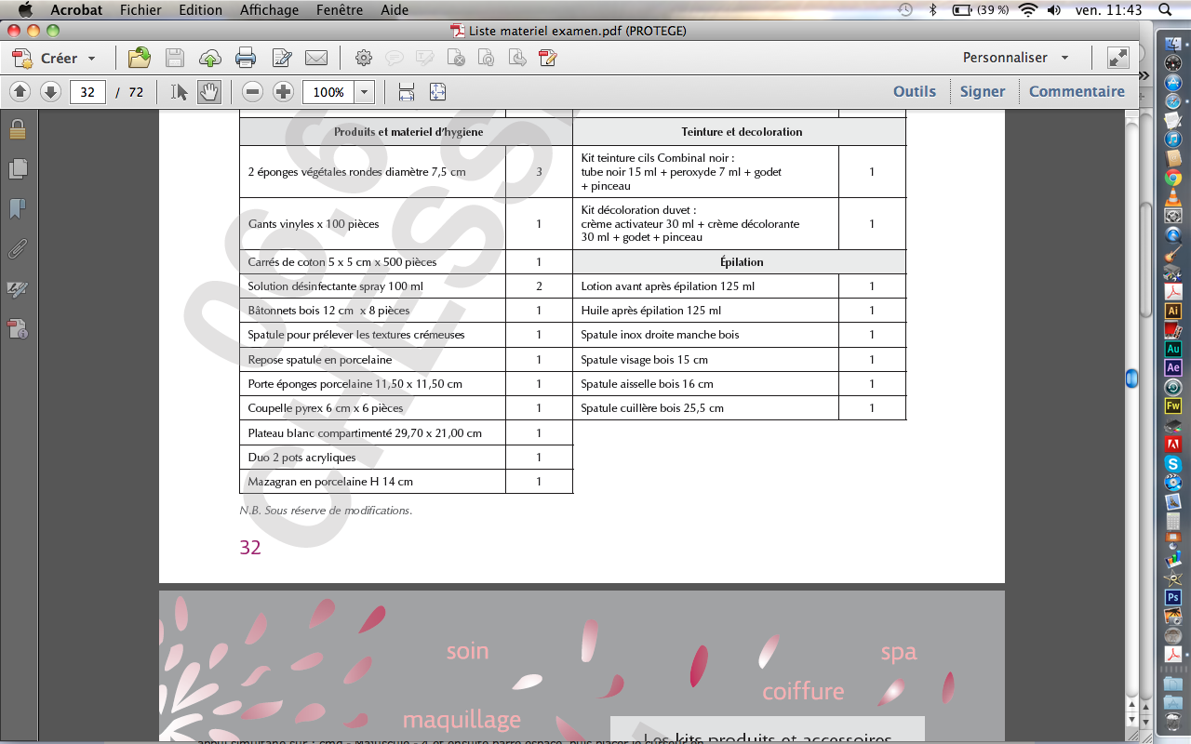The width and height of the screenshot is (1191, 744).
Task: Click the email envelope icon in toolbar
Action: tap(316, 58)
